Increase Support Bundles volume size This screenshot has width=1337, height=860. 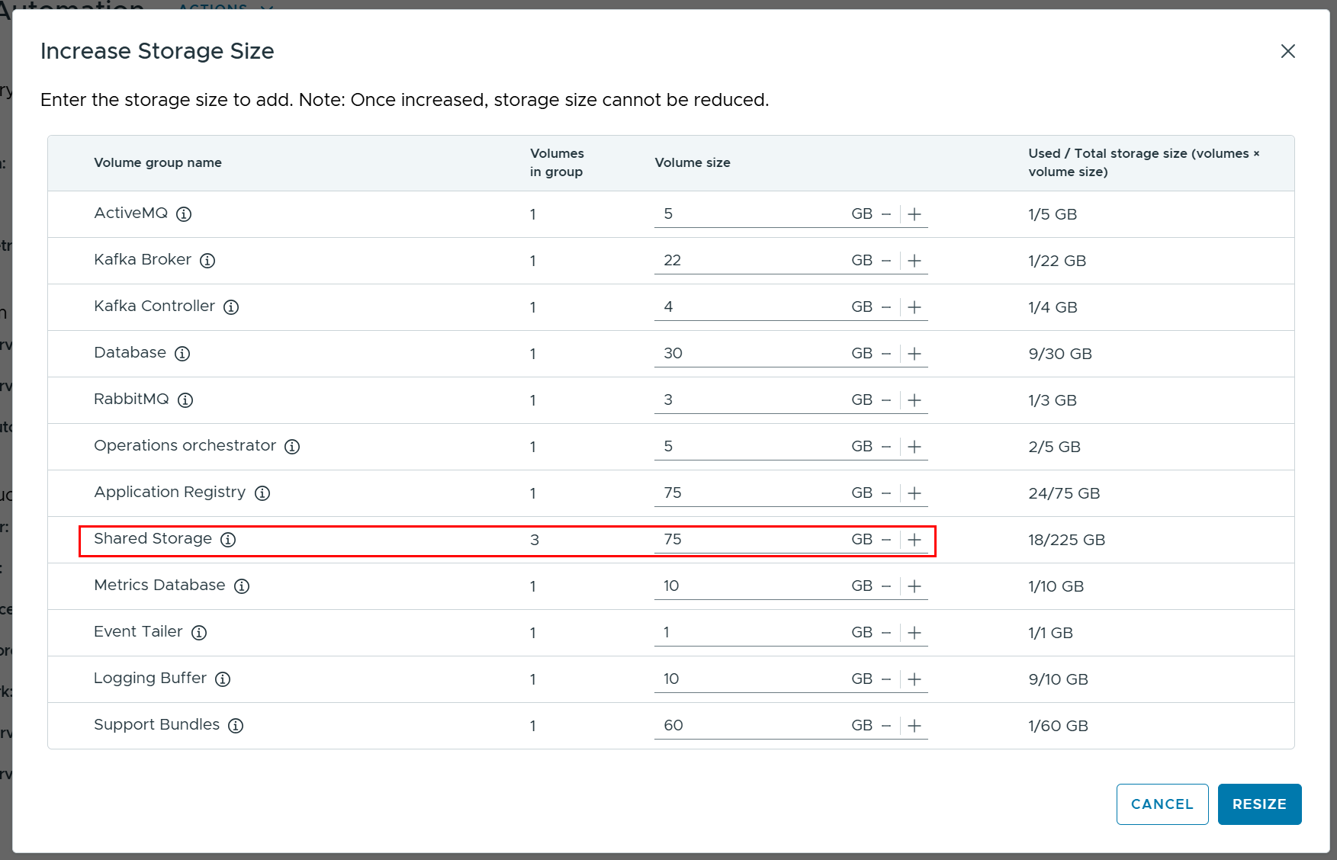tap(914, 726)
